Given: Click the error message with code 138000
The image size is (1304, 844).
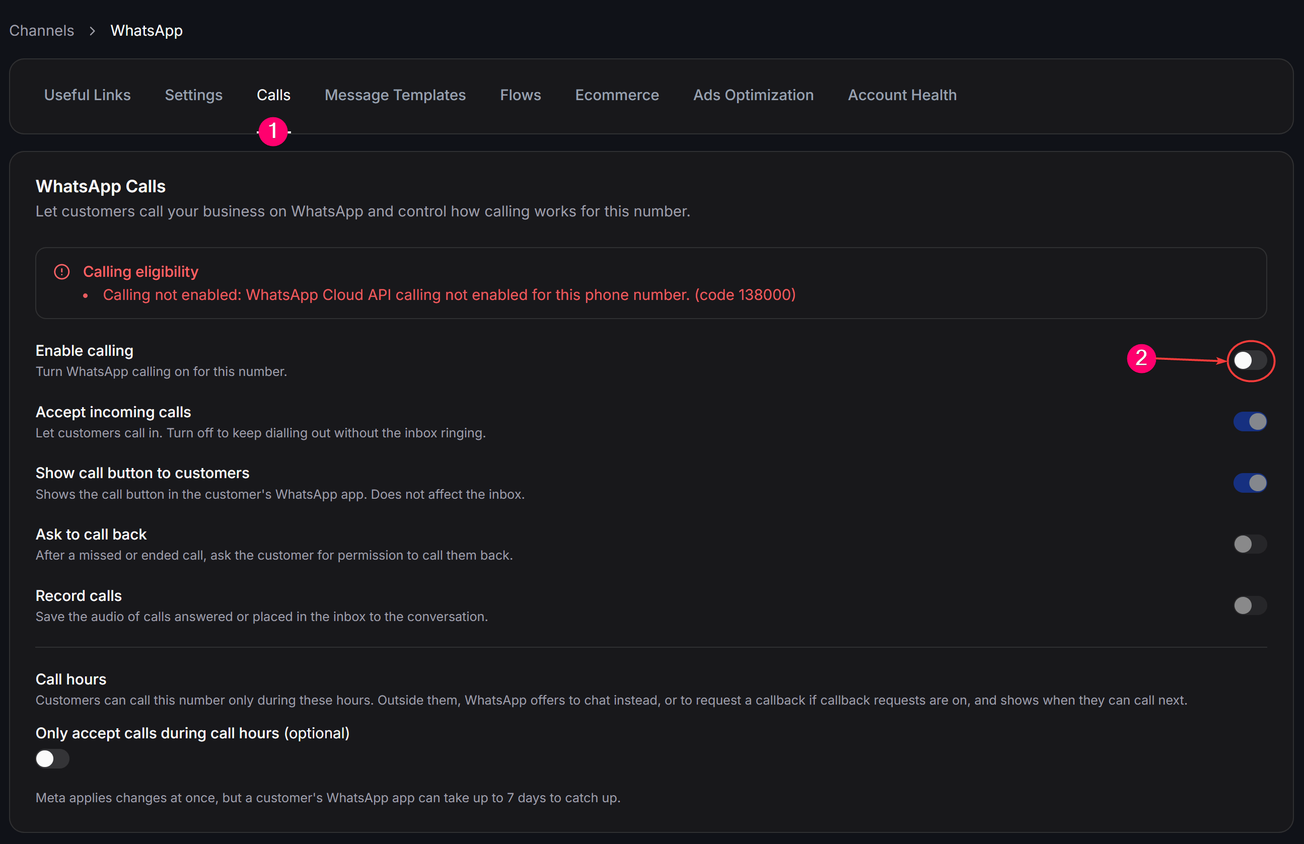Looking at the screenshot, I should pyautogui.click(x=449, y=294).
